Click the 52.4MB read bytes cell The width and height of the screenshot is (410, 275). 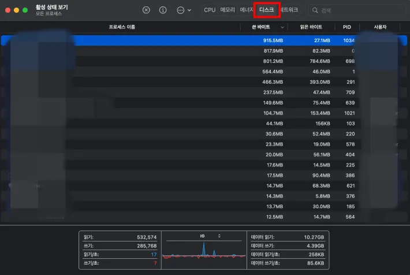pos(321,134)
